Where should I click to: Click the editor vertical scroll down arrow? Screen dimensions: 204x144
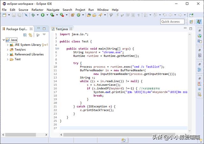pyautogui.click(x=190, y=131)
